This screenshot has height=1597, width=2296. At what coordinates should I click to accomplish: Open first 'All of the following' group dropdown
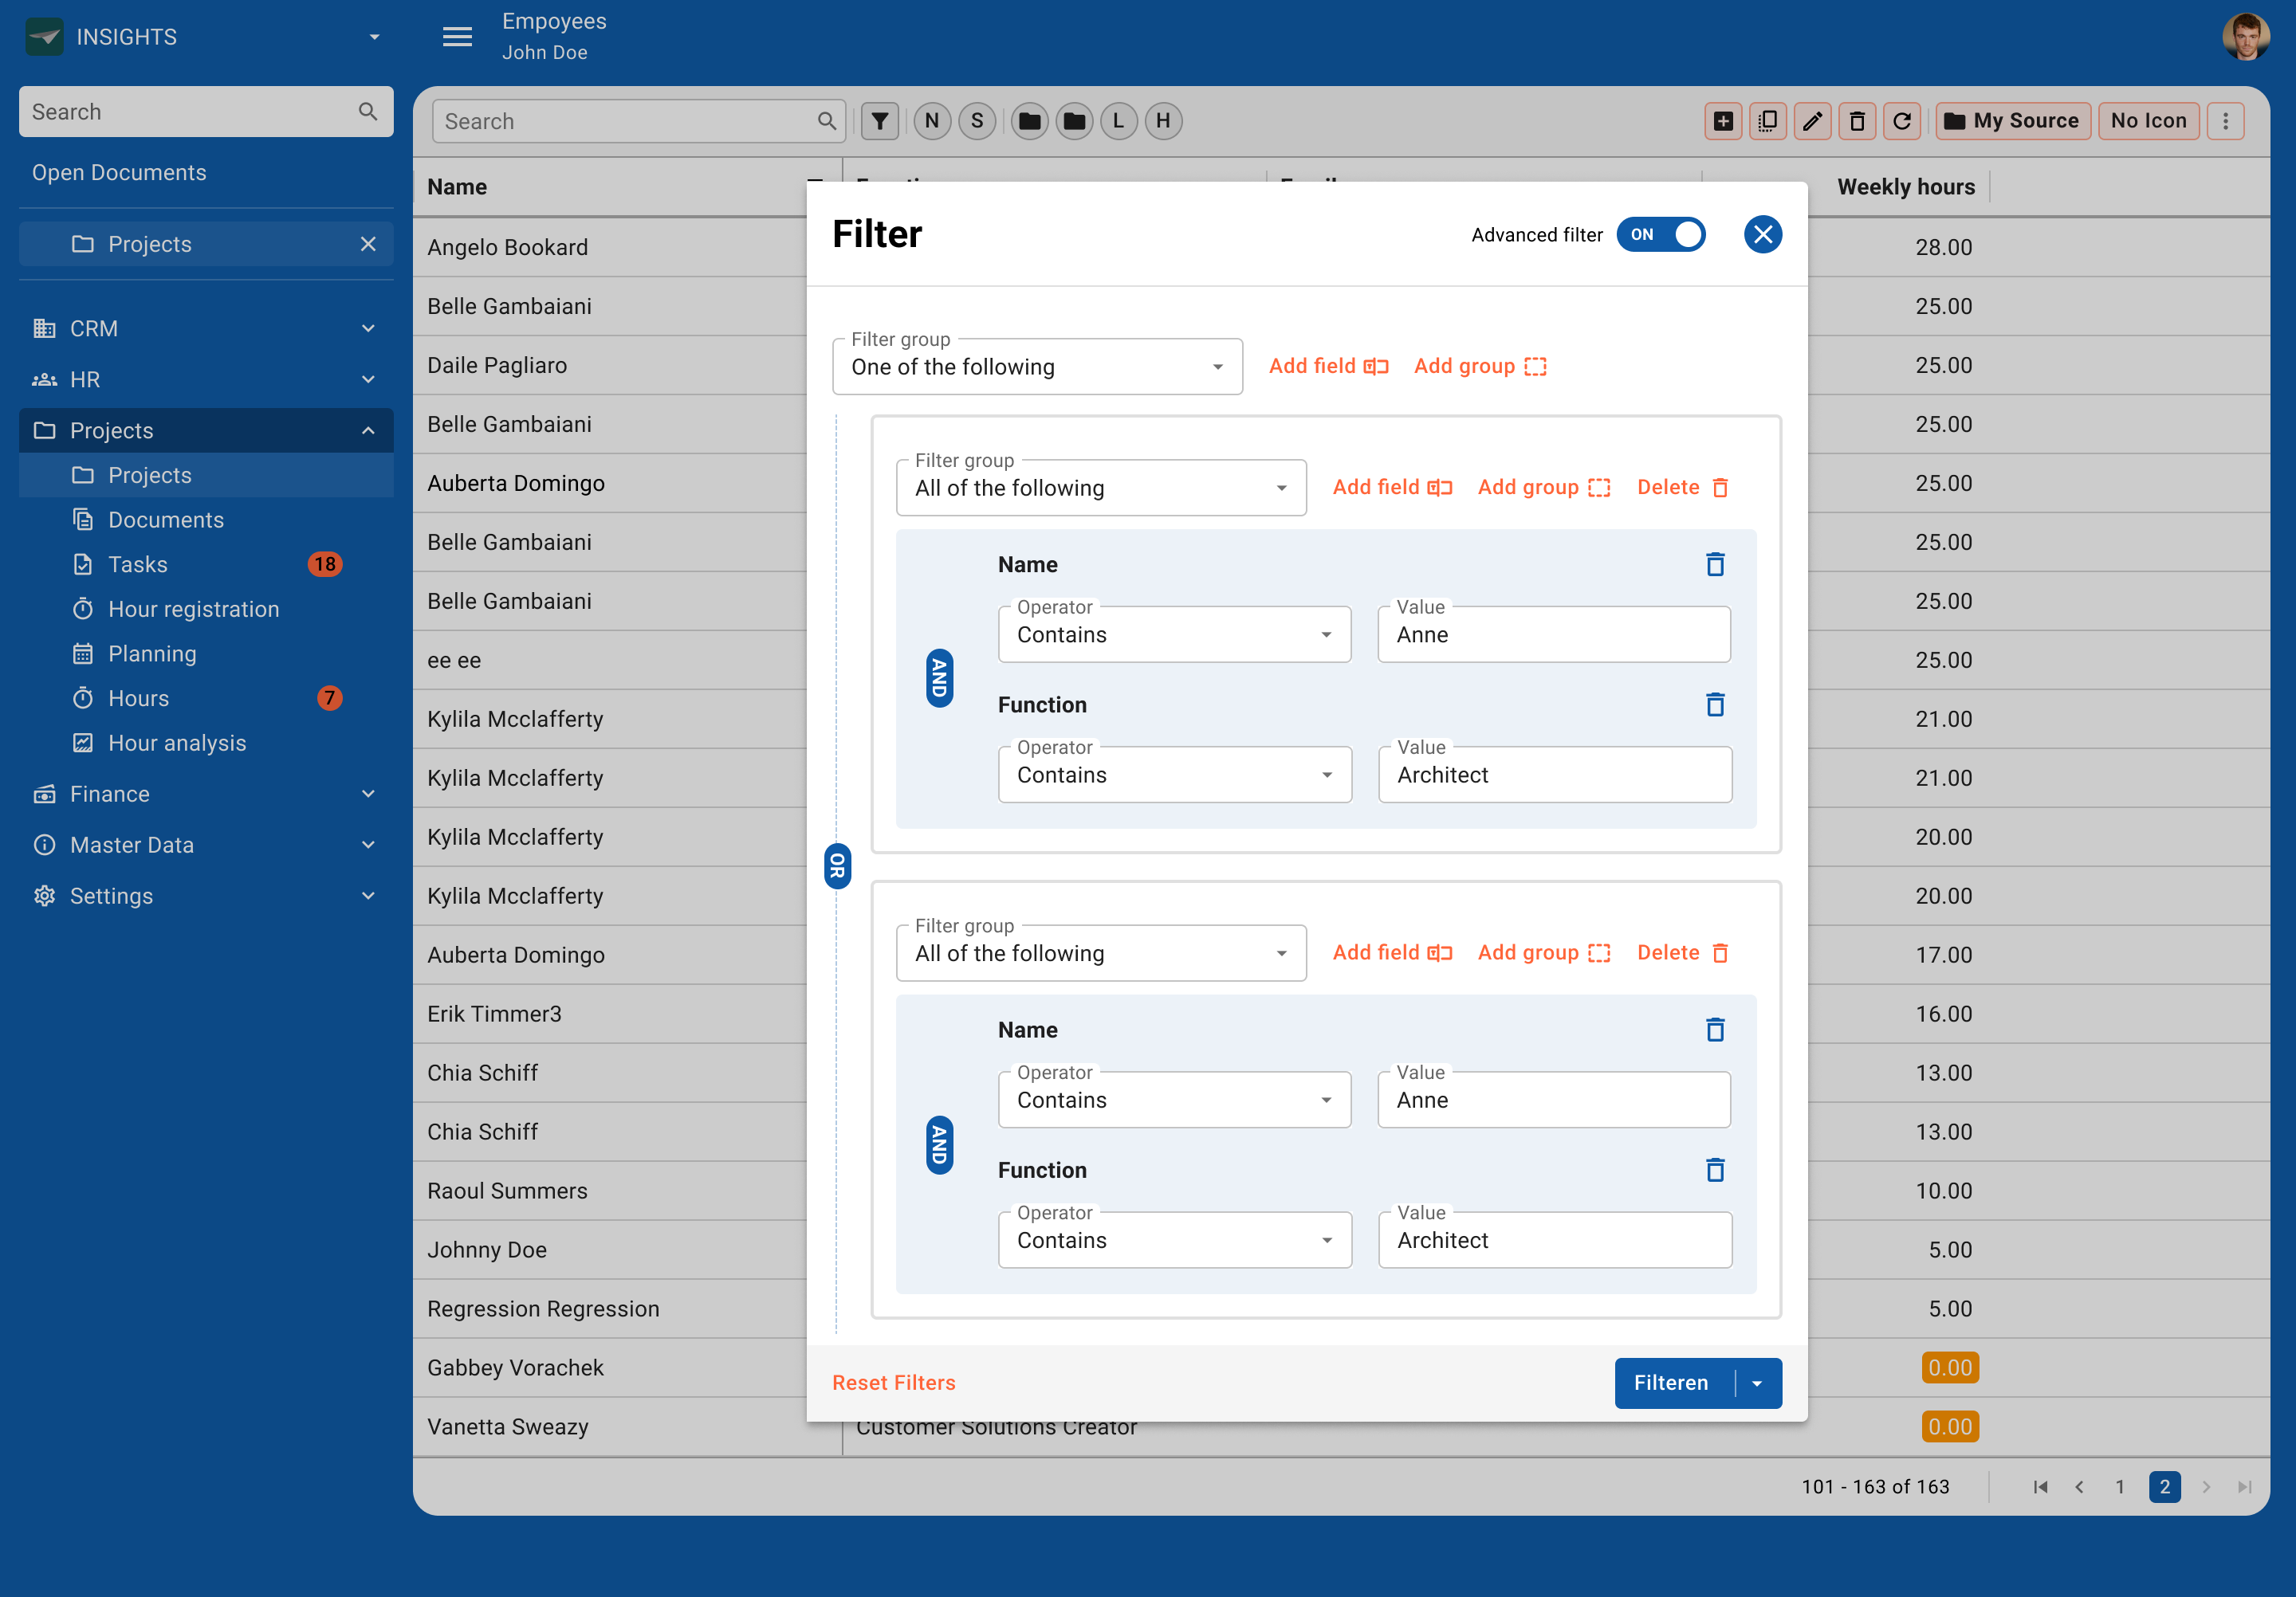point(1101,488)
